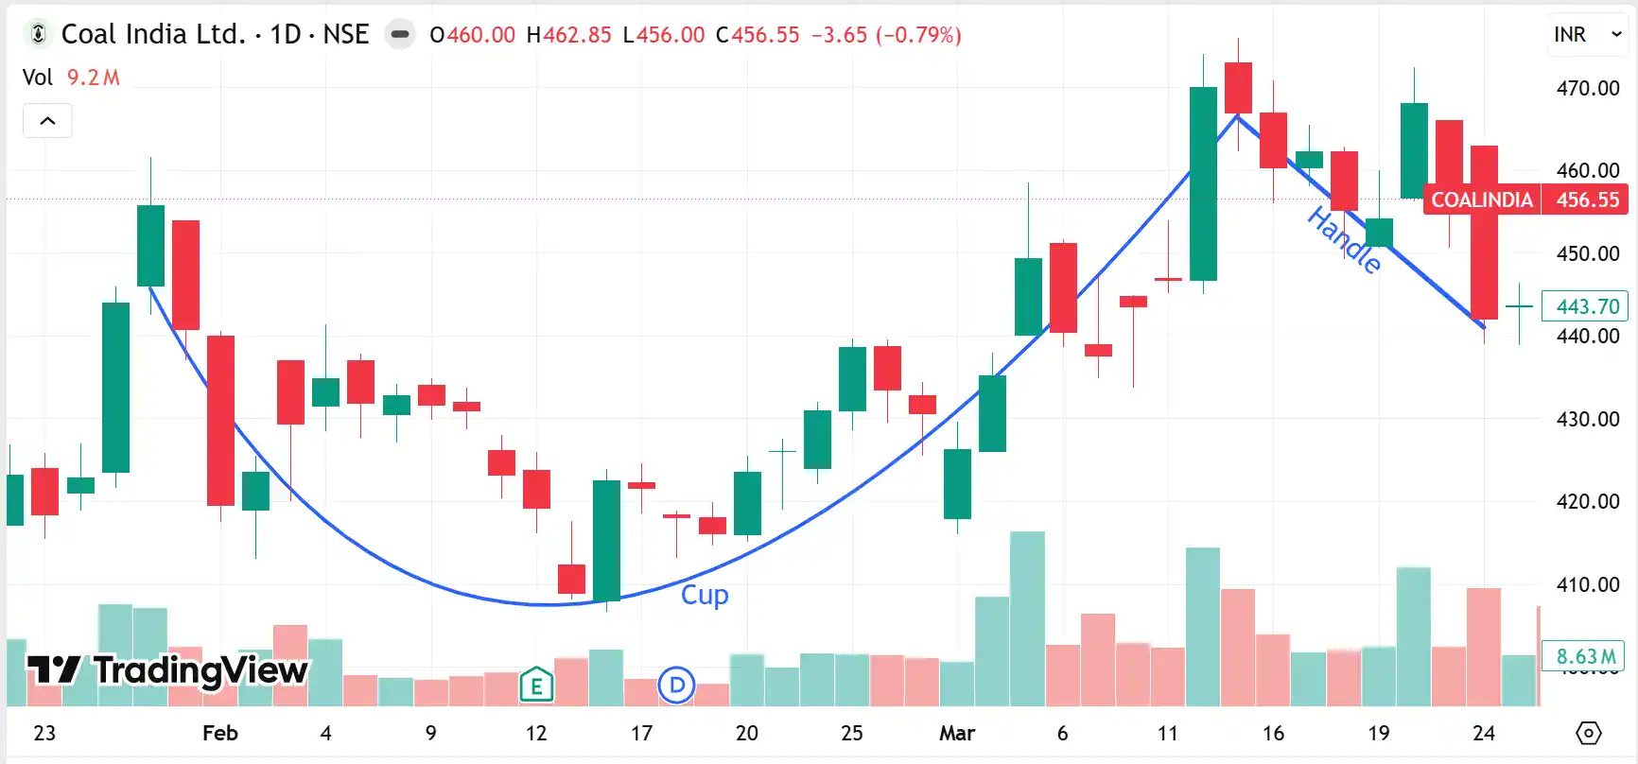Click the 410.00 price axis label
The width and height of the screenshot is (1638, 764).
(1588, 584)
